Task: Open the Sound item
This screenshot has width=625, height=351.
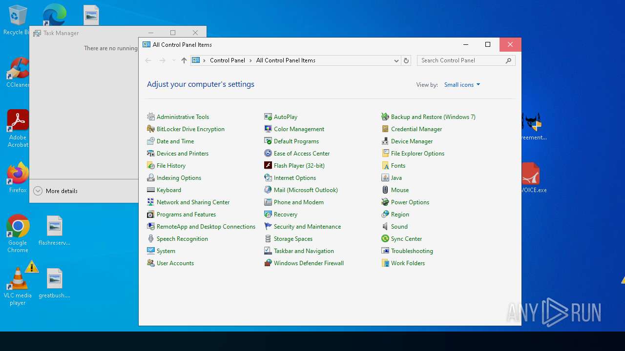Action: 399,227
